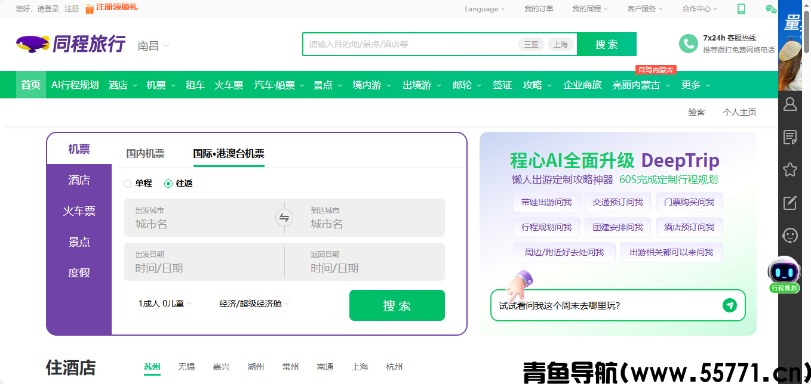Expand the 酒店 navigation menu
The height and width of the screenshot is (384, 811).
tap(123, 85)
